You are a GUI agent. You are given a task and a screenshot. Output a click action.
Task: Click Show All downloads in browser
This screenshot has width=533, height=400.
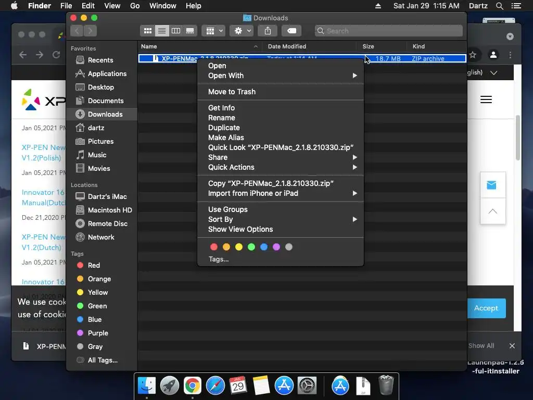pyautogui.click(x=481, y=346)
